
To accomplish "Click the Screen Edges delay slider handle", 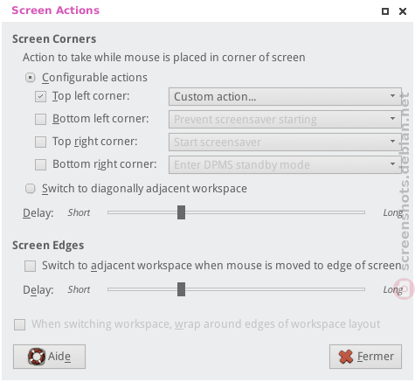I will point(181,289).
